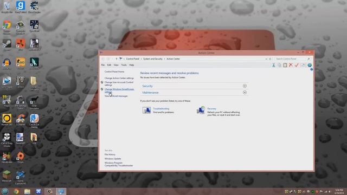Click the red checkmark toolbar icon
This screenshot has width=347, height=195.
(x=297, y=65)
